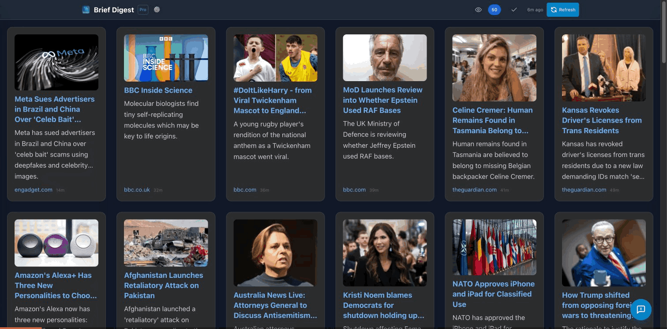
Task: Open Amazon's Alexa+ Three New Personalities headline
Action: pyautogui.click(x=56, y=285)
